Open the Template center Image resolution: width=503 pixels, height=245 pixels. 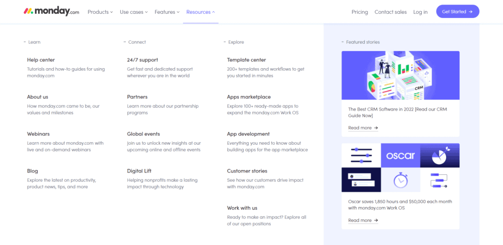point(247,60)
